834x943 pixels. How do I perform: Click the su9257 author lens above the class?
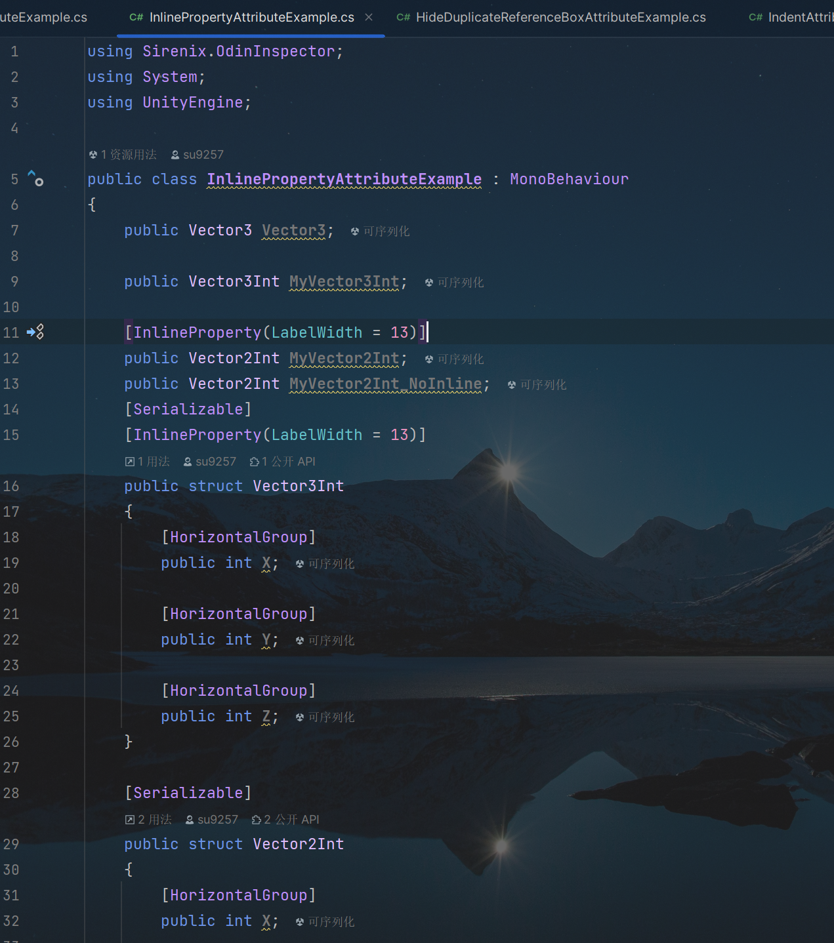(197, 155)
